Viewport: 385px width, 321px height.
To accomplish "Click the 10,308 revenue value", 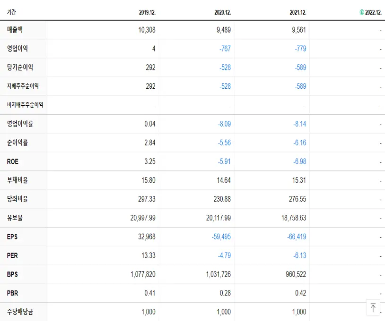I will (x=147, y=30).
